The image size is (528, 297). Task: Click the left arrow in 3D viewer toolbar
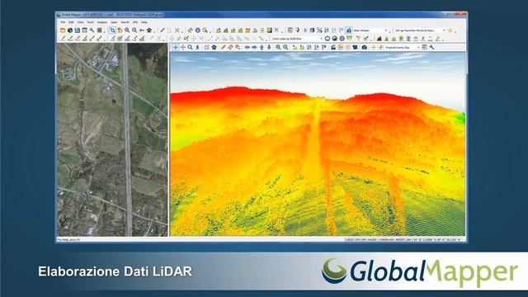point(247,48)
